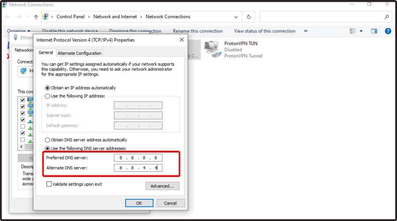
Task: Click the ProtonVPN TUN adapter icon
Action: [212, 49]
